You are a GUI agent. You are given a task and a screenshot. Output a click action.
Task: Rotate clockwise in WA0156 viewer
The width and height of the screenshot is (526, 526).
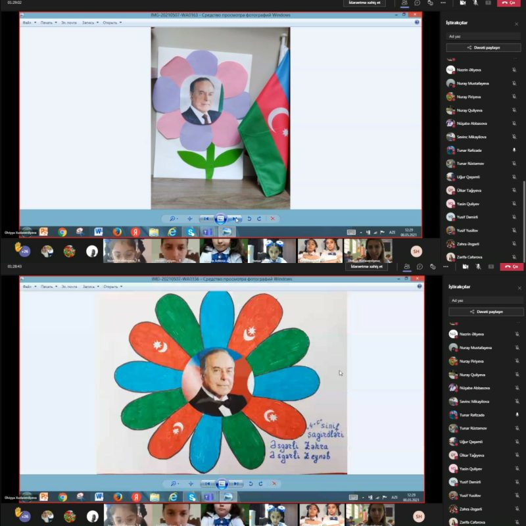tap(260, 484)
